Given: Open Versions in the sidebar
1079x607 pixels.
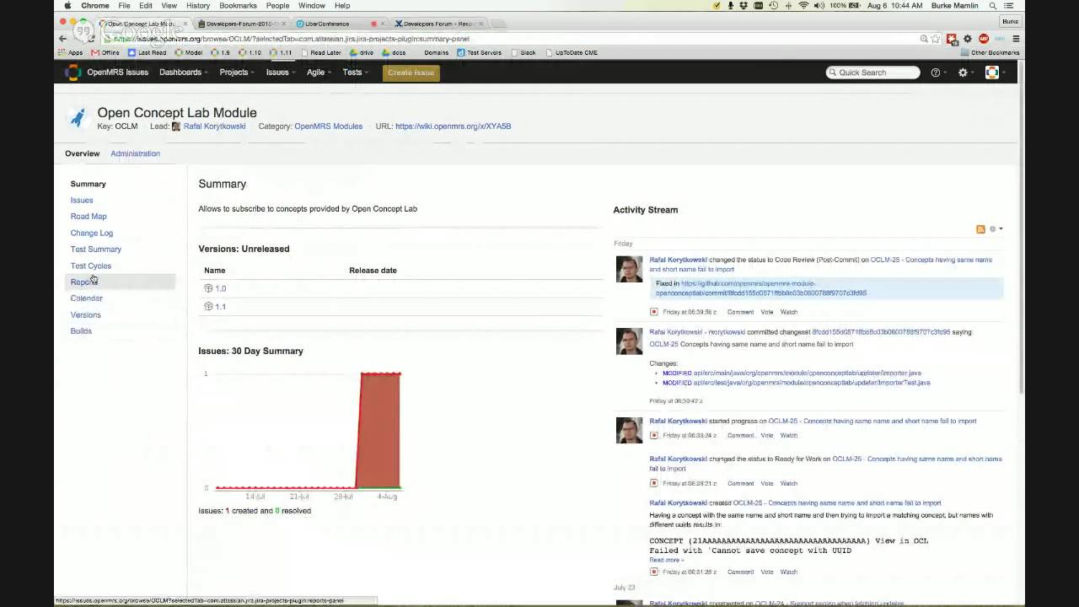Looking at the screenshot, I should 86,314.
